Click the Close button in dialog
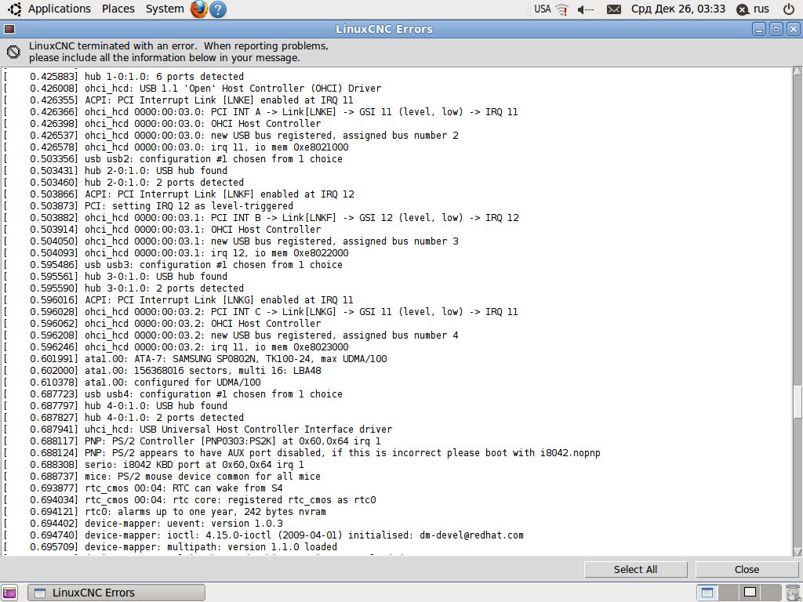The height and width of the screenshot is (602, 803). (747, 569)
